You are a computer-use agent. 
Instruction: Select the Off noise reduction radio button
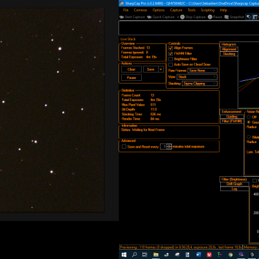click(x=249, y=117)
